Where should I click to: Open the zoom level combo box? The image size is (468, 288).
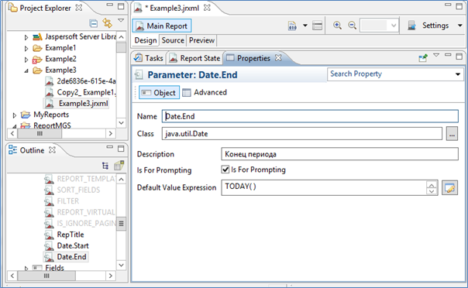(380, 26)
